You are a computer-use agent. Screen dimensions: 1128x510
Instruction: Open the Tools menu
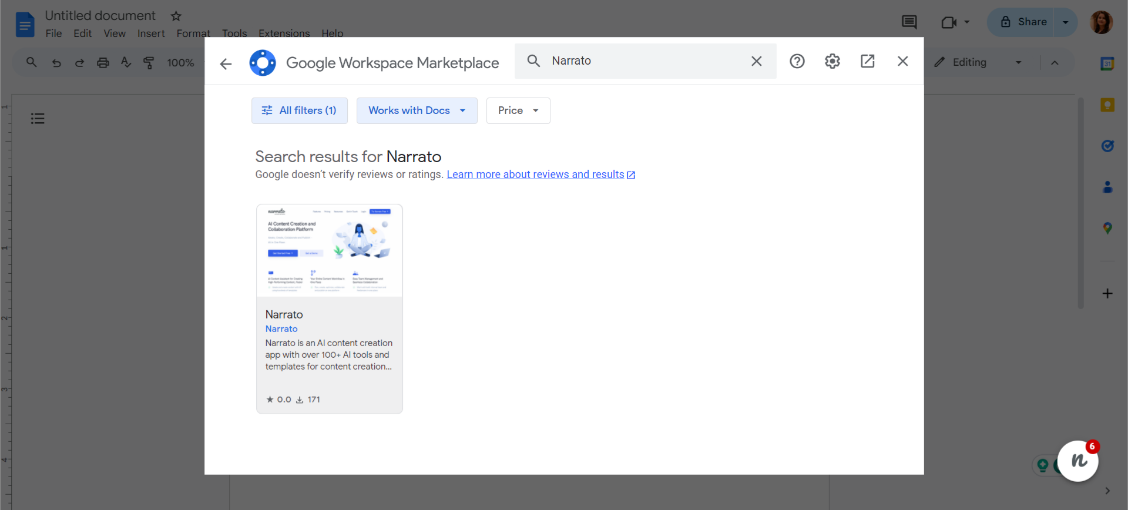pyautogui.click(x=234, y=33)
